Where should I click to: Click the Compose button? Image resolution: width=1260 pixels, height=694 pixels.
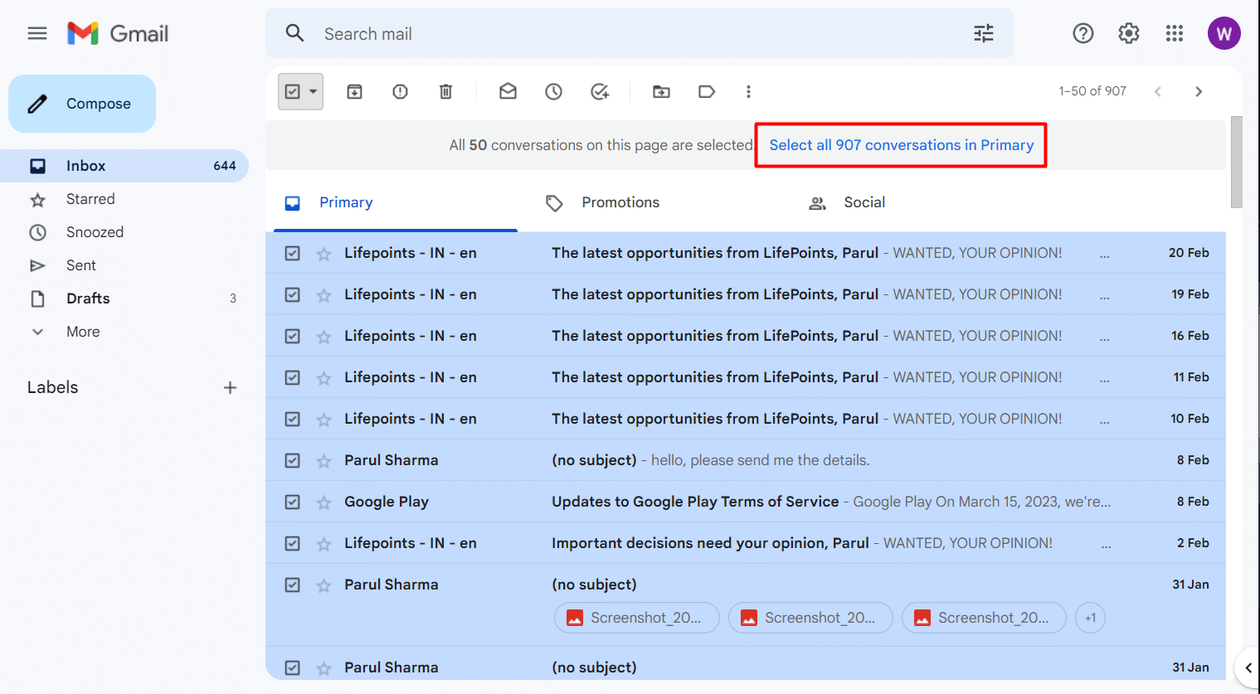tap(82, 104)
